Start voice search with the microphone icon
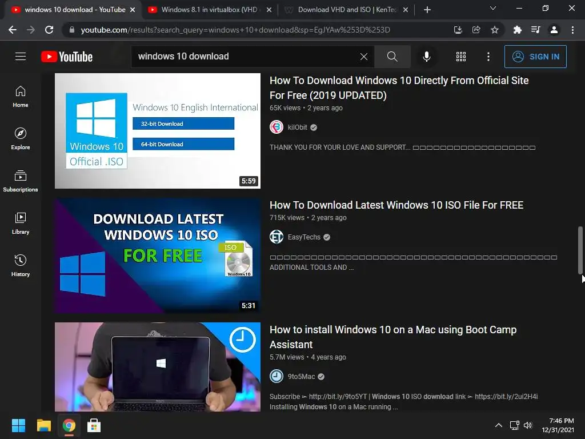Viewport: 585px width, 439px height. (x=427, y=57)
